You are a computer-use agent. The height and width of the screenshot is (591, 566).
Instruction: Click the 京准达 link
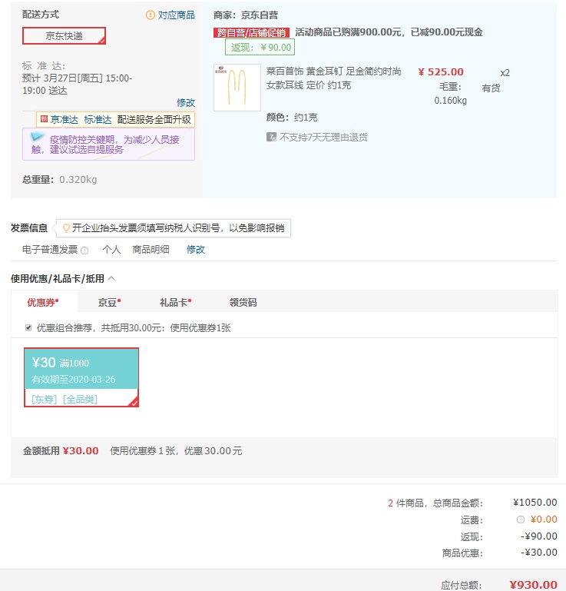pos(65,119)
